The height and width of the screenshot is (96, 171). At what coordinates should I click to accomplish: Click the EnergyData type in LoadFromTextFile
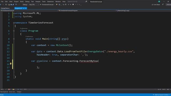click(x=95, y=51)
